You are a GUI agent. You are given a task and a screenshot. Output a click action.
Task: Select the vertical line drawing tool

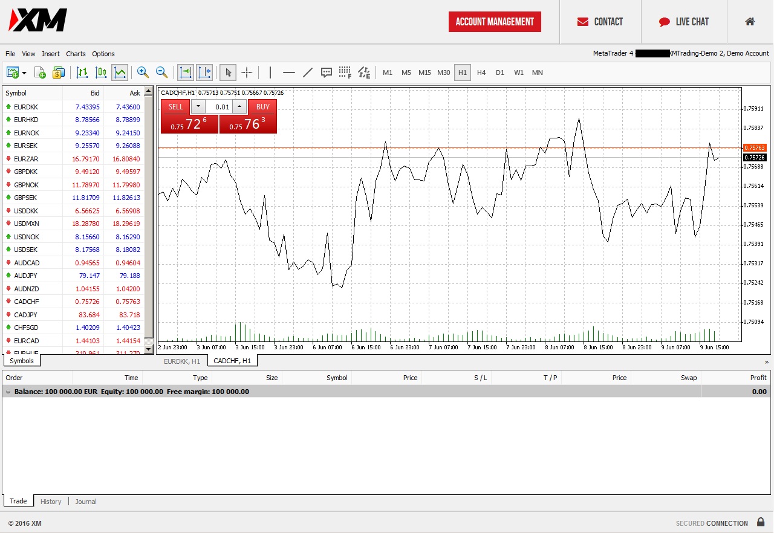269,72
